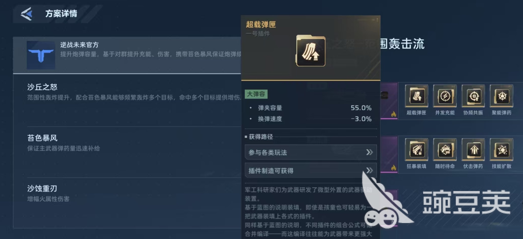Go back using the arrow icon
Image resolution: width=523 pixels, height=239 pixels.
(x=27, y=14)
